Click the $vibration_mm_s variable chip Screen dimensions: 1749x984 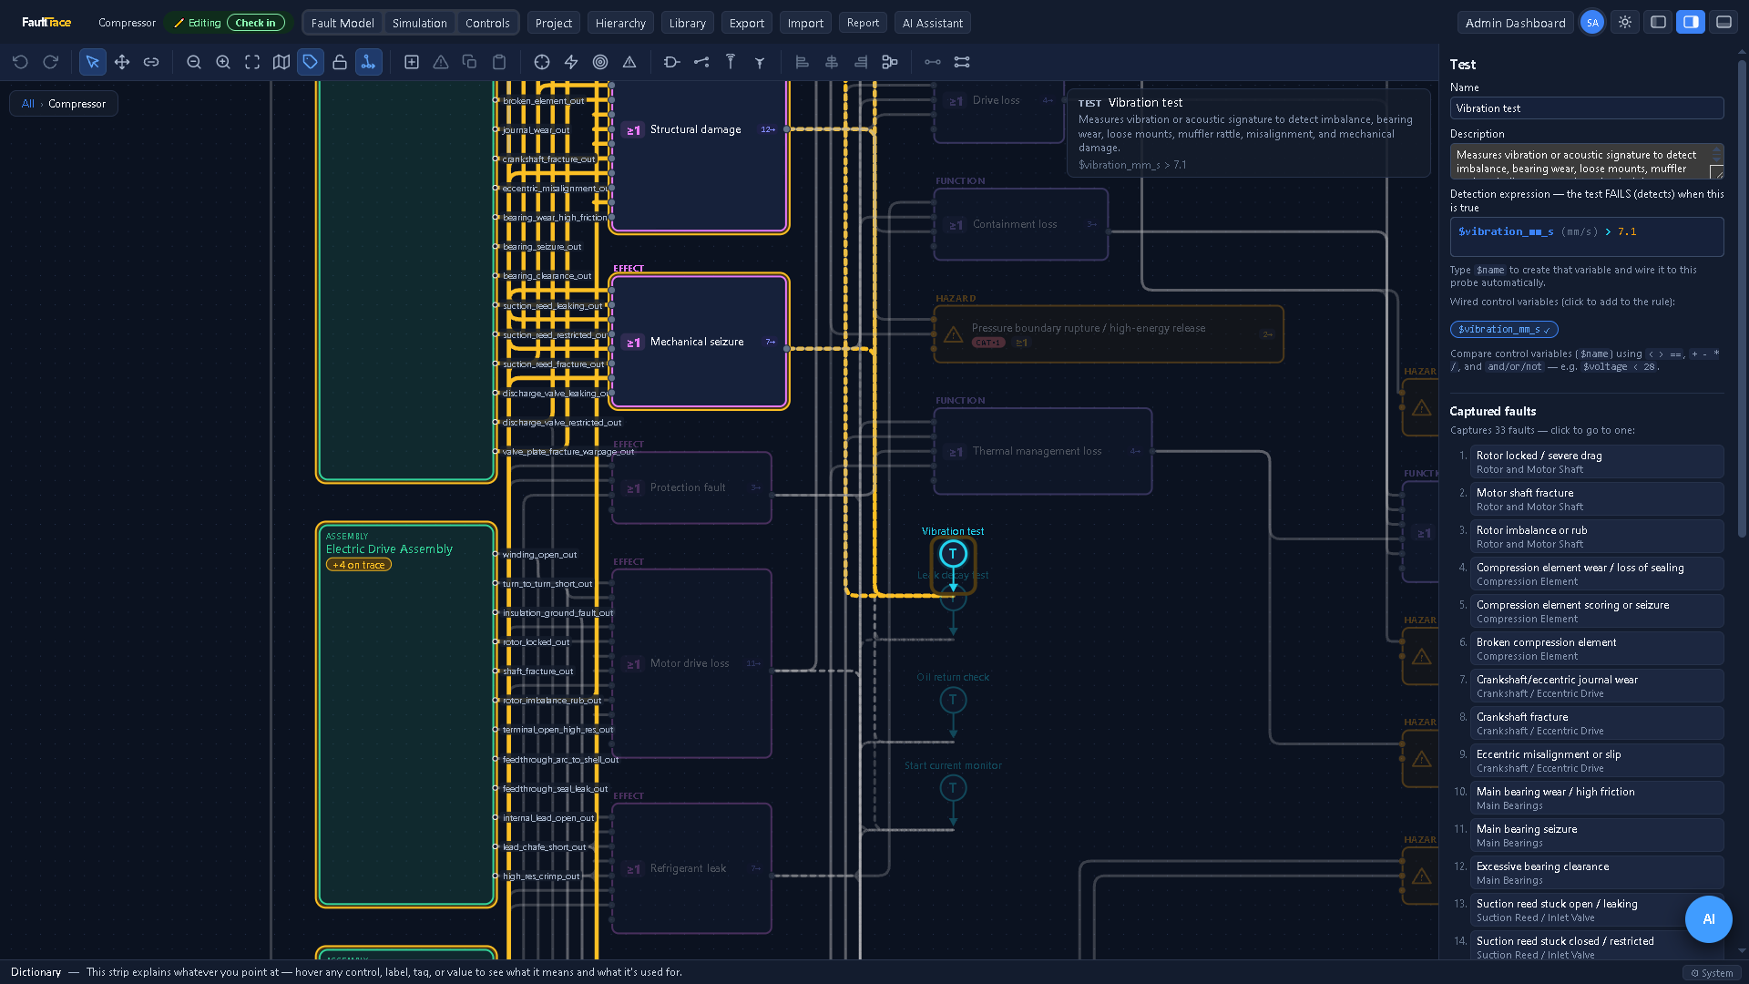point(1504,330)
